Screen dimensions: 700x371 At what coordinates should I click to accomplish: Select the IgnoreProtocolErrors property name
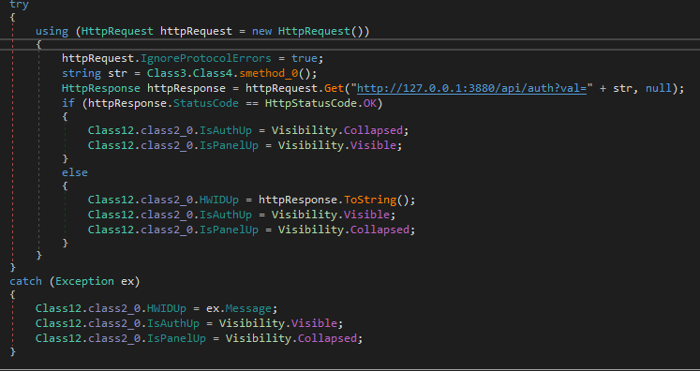point(206,58)
